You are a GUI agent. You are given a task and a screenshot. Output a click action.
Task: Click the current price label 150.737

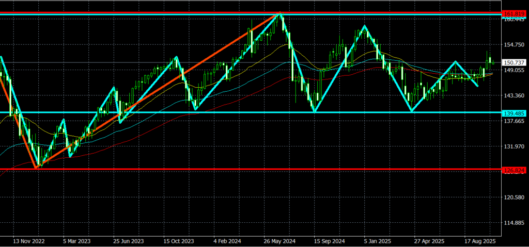(515, 62)
